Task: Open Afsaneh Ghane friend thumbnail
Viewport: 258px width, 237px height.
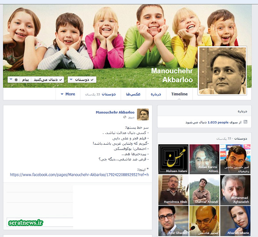Action: pyautogui.click(x=235, y=221)
